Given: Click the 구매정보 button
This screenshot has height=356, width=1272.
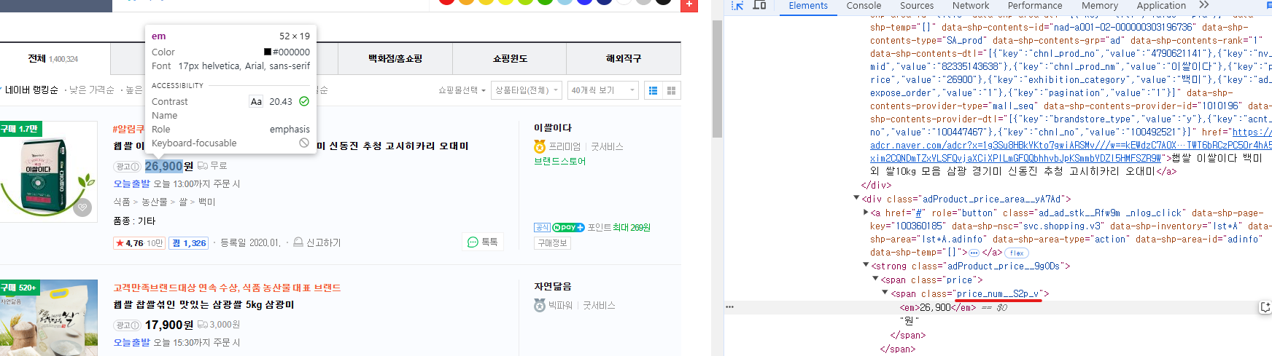Looking at the screenshot, I should coord(552,243).
